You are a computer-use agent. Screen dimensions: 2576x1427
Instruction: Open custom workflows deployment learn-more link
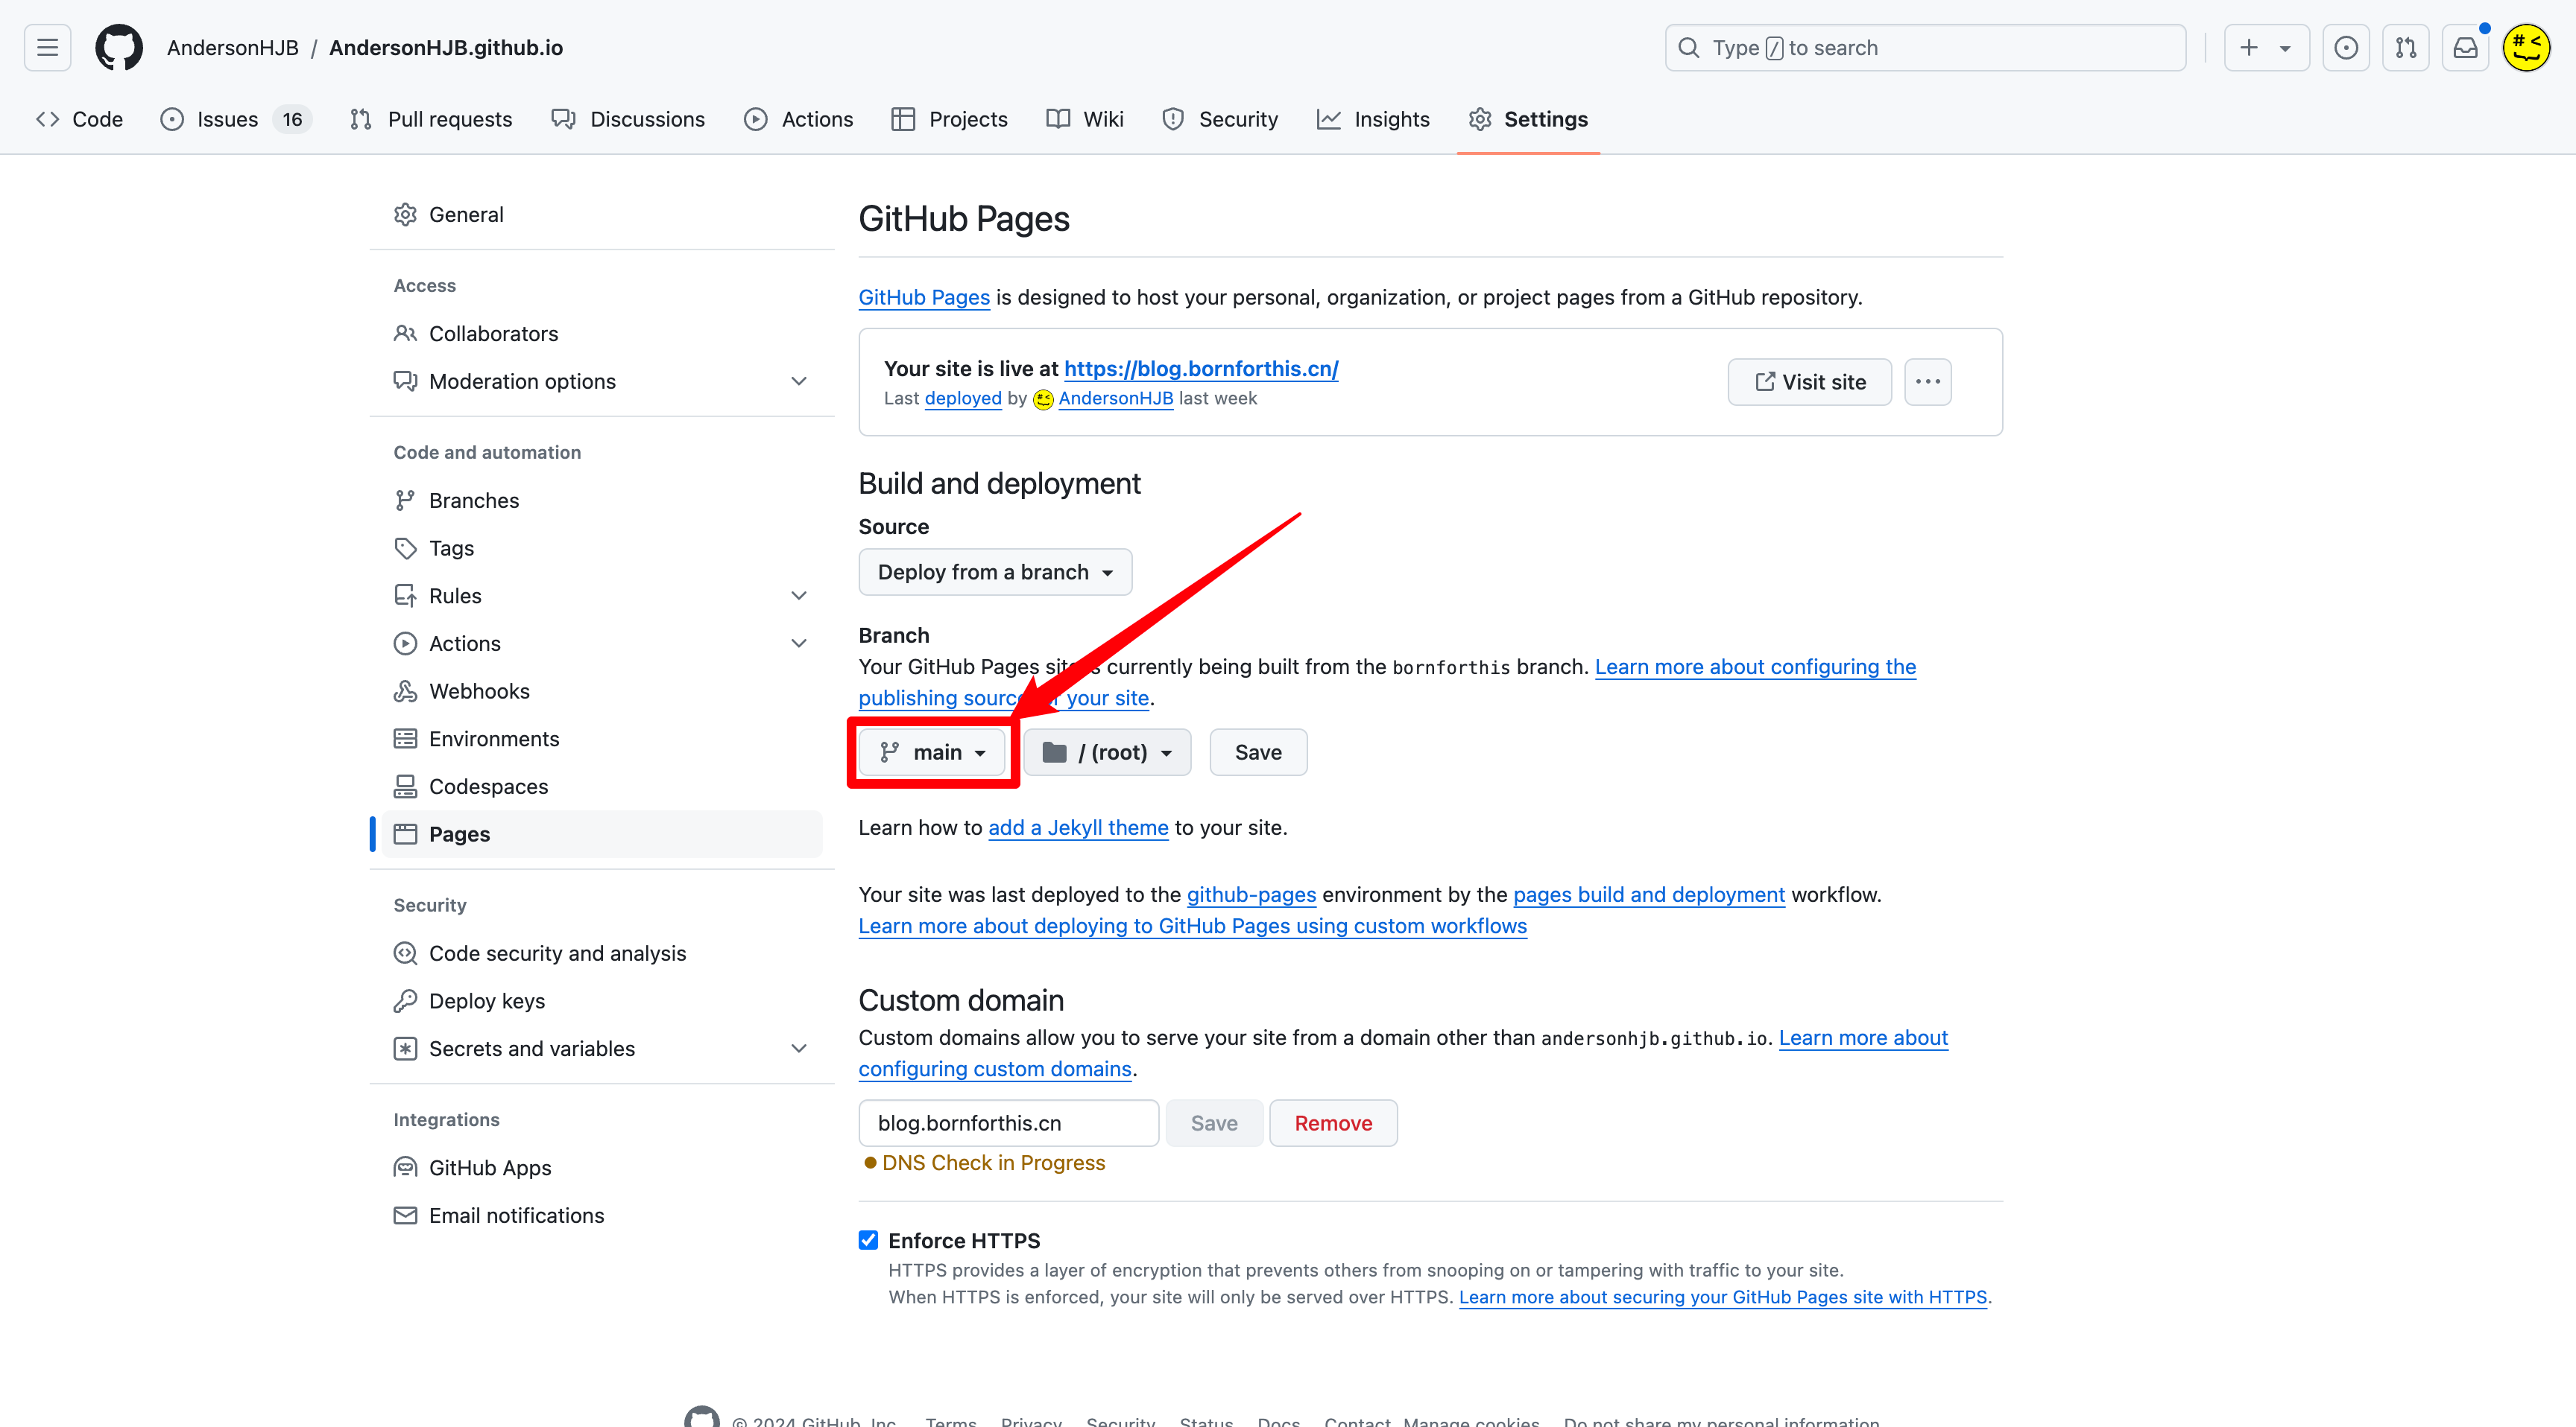[x=1193, y=927]
